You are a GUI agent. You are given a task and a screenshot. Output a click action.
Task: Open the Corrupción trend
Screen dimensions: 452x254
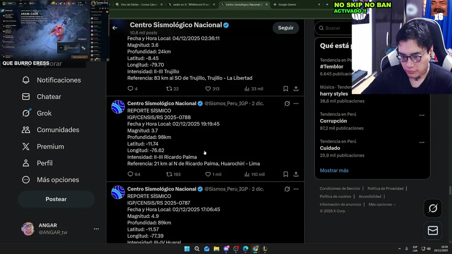click(x=333, y=121)
